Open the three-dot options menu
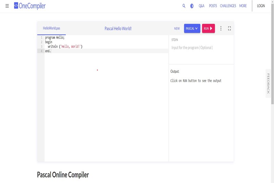Viewport: 274px width, 183px height. pos(221,28)
